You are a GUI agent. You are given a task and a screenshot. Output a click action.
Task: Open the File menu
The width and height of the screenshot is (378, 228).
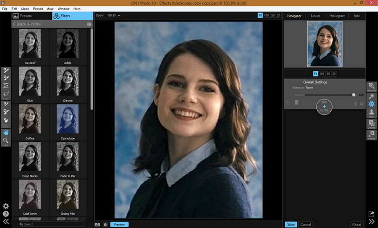coord(5,9)
